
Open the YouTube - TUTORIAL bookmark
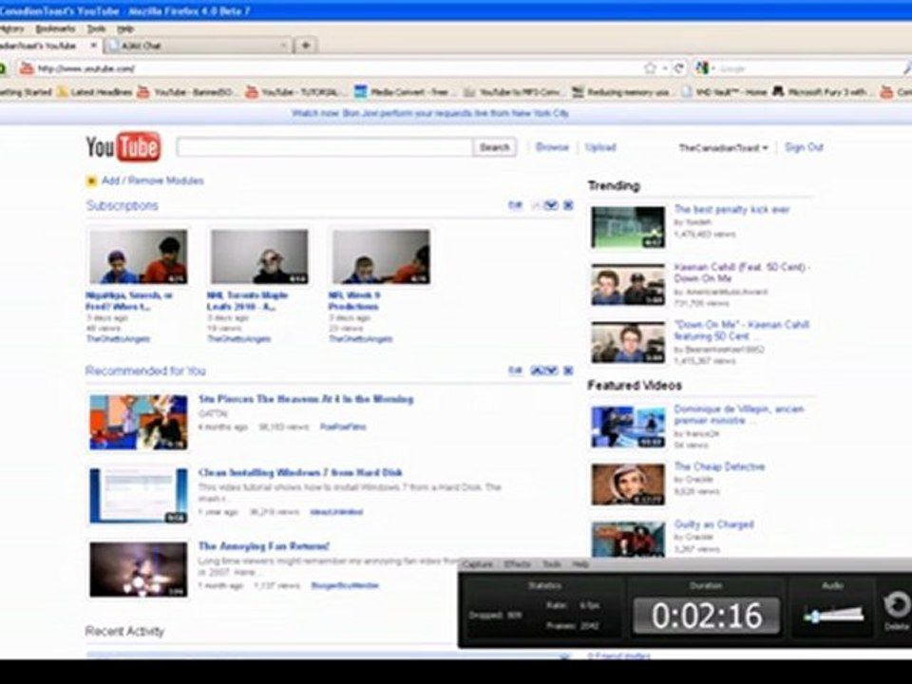pyautogui.click(x=294, y=92)
